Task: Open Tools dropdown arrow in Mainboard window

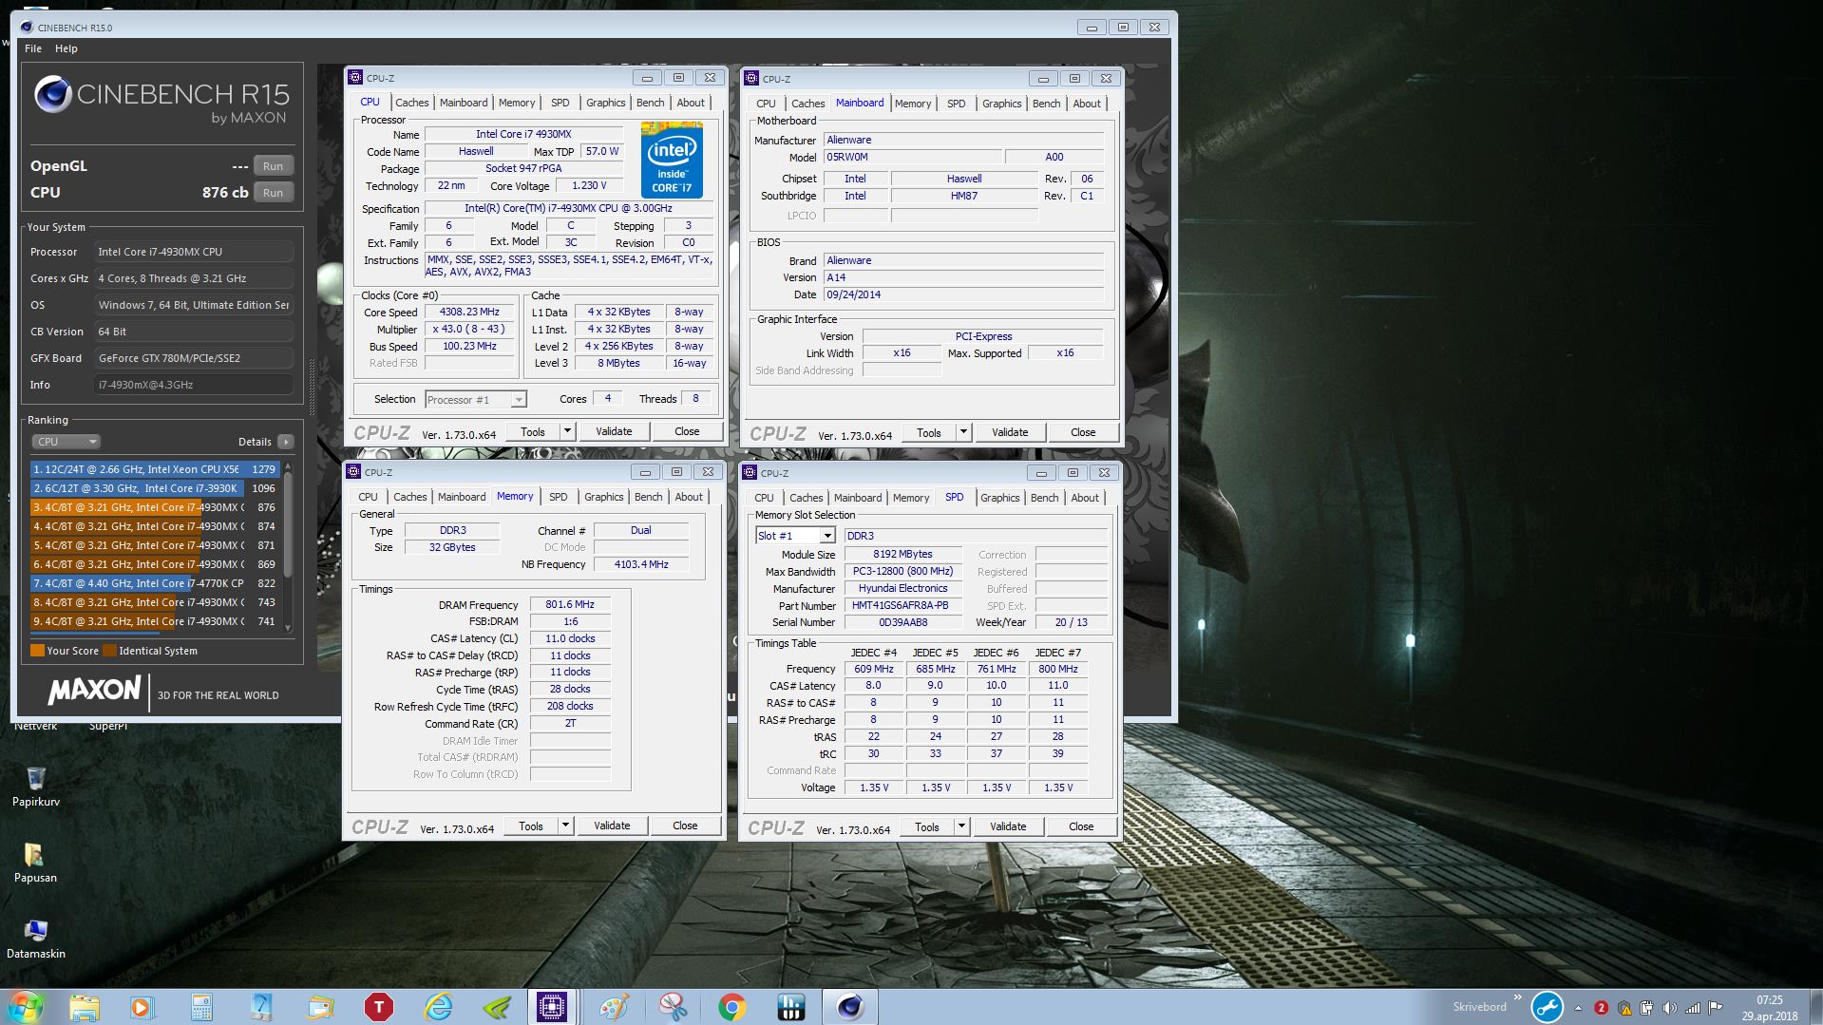Action: [963, 432]
